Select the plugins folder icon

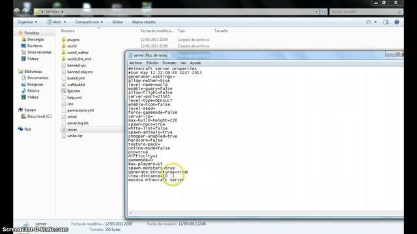[64, 40]
